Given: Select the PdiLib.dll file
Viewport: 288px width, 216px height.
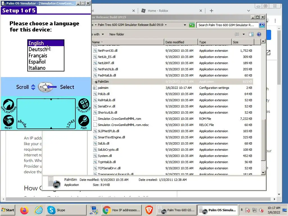Looking at the screenshot, I should pyautogui.click(x=103, y=94).
